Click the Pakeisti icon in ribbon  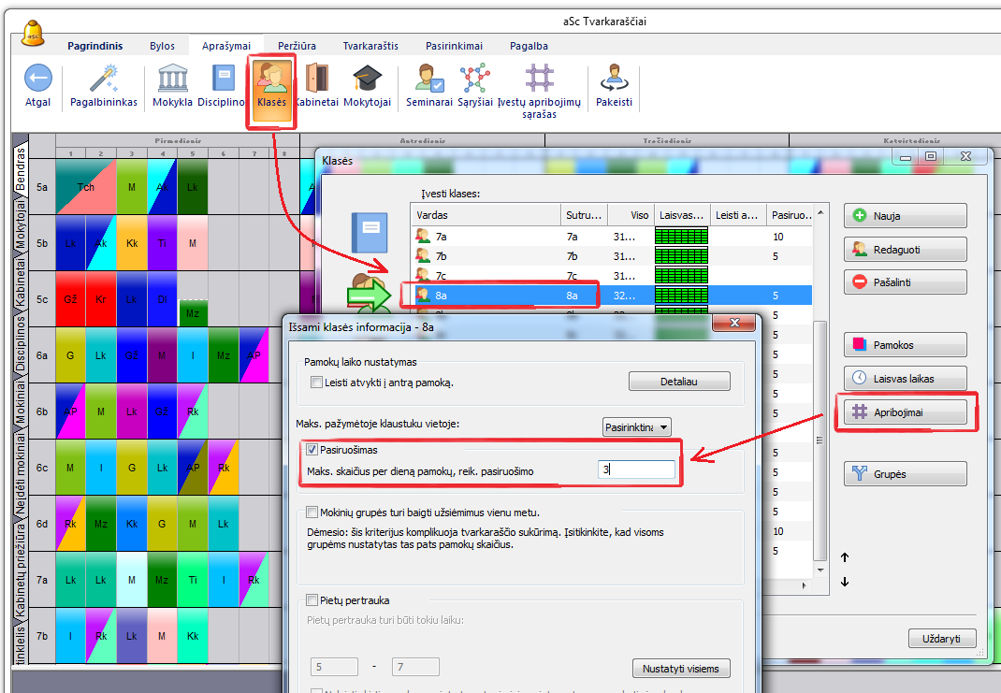coord(614,79)
